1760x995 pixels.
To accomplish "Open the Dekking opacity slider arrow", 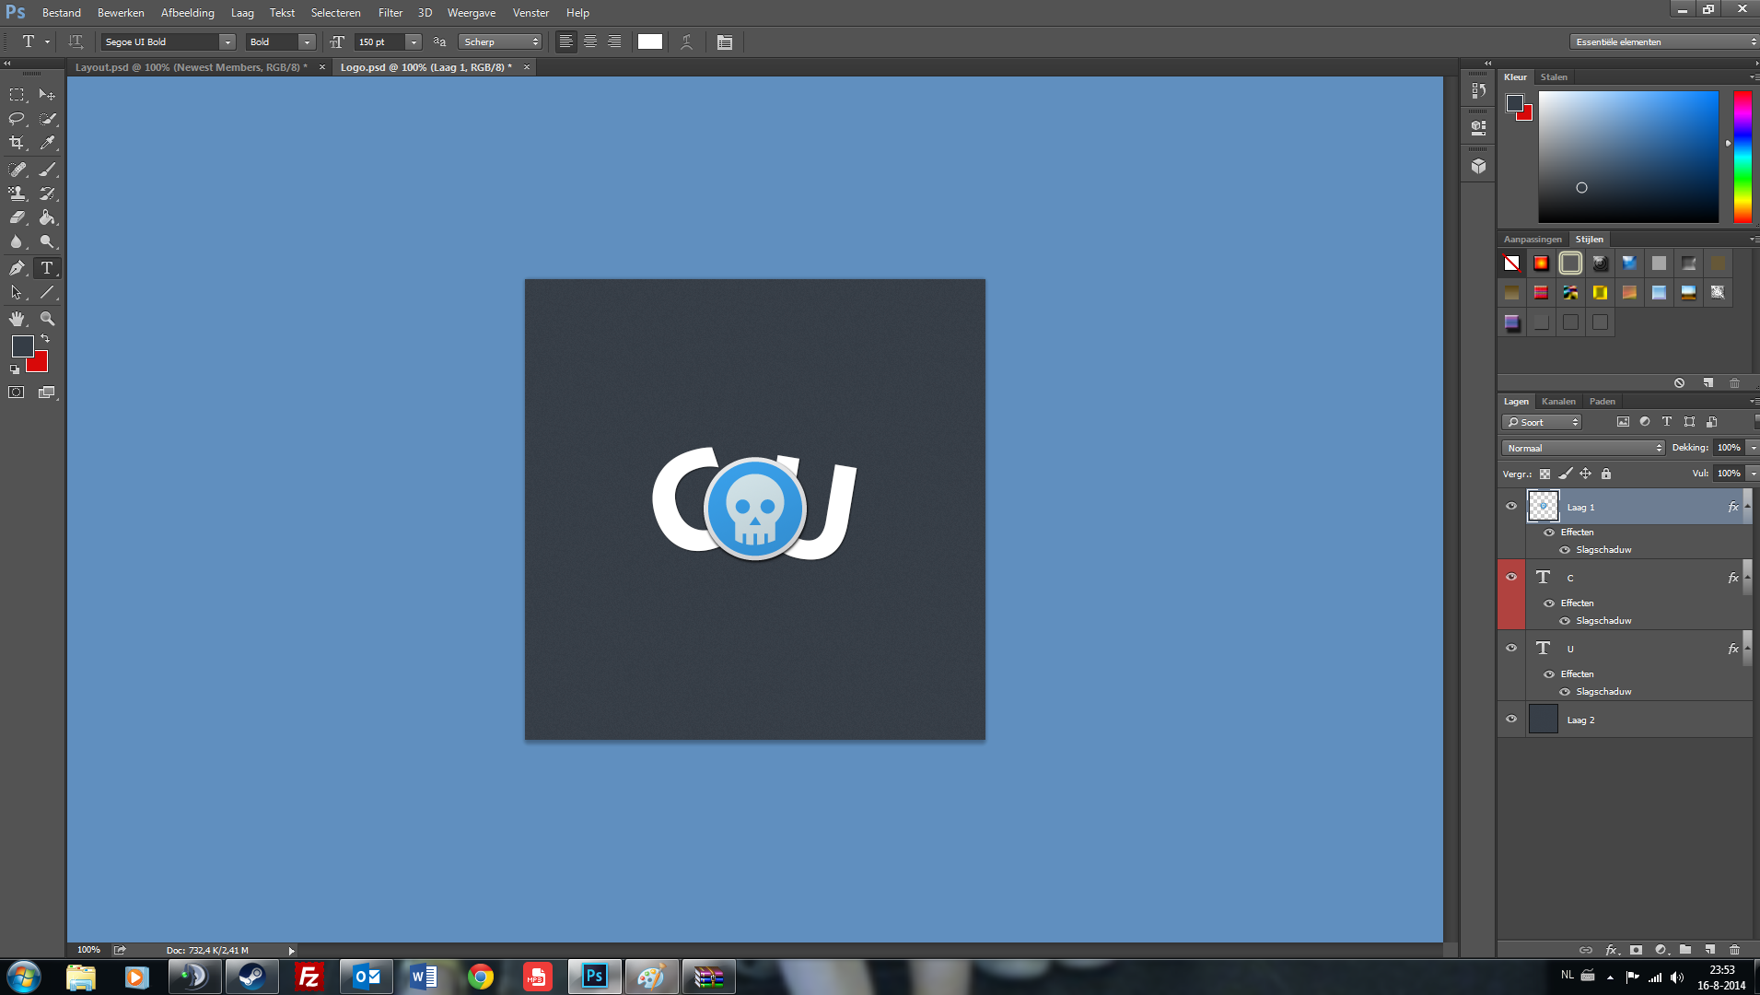I will click(x=1753, y=448).
